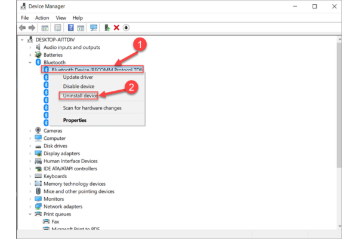The image size is (358, 239).
Task: Open the Action menu
Action: tap(42, 17)
